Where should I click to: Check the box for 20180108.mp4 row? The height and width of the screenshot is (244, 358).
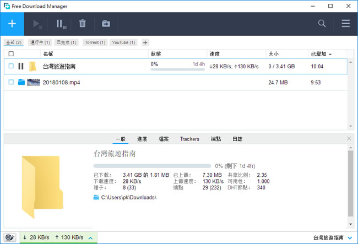pos(11,82)
